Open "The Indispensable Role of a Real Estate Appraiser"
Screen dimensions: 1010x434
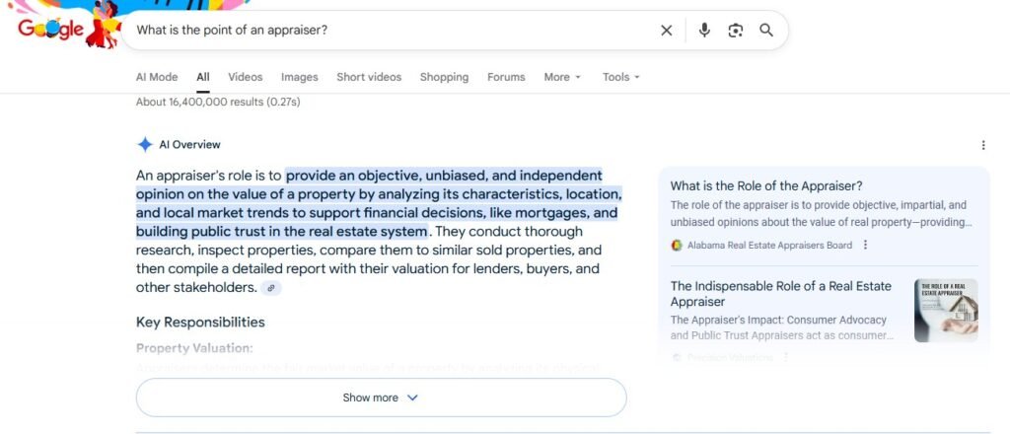tap(780, 293)
